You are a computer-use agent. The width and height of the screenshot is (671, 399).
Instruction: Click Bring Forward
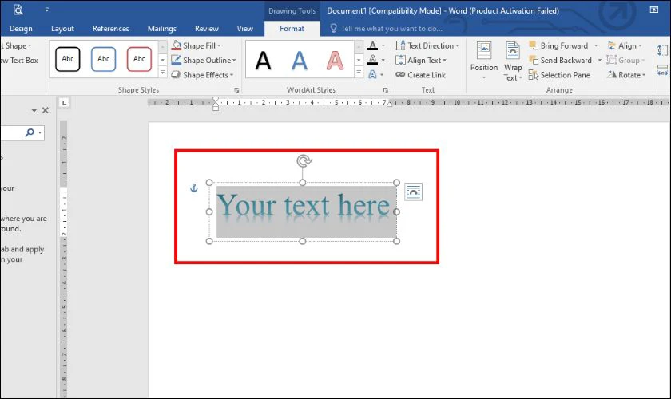(x=558, y=45)
